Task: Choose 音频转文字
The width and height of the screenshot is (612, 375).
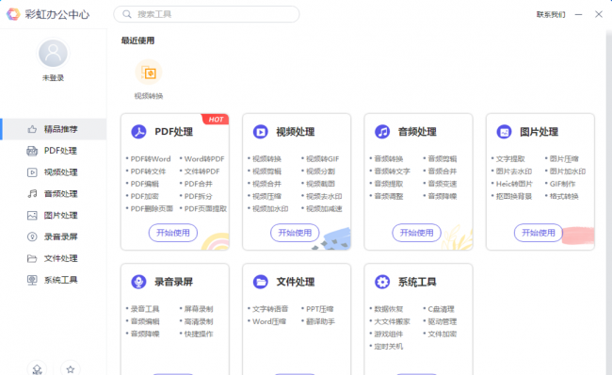Action: [x=392, y=171]
